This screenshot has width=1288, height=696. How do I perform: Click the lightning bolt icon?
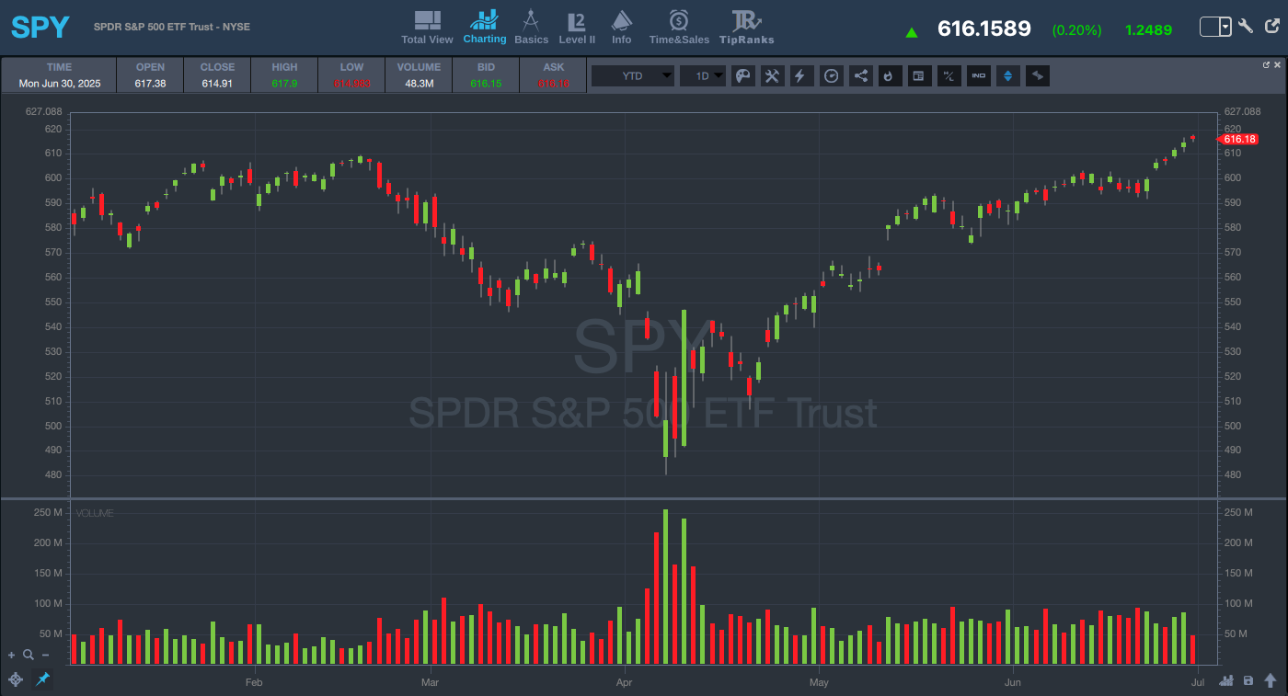click(800, 76)
